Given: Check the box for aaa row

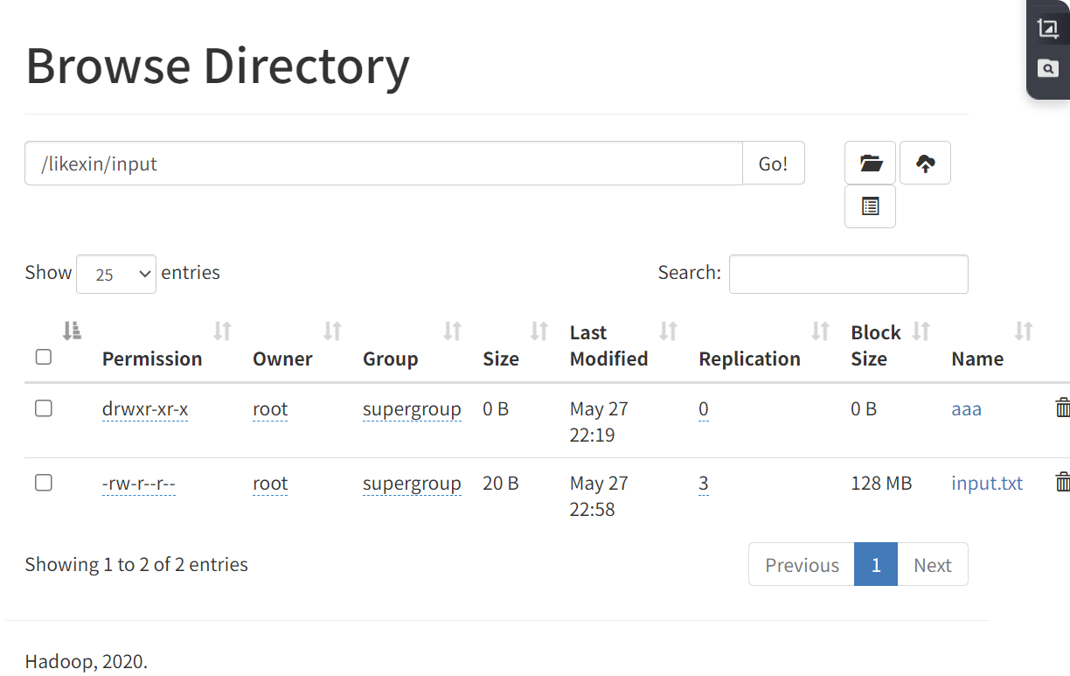Looking at the screenshot, I should coord(44,408).
